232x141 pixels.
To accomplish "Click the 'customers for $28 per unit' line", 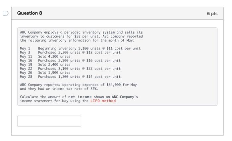I will tap(82, 36).
